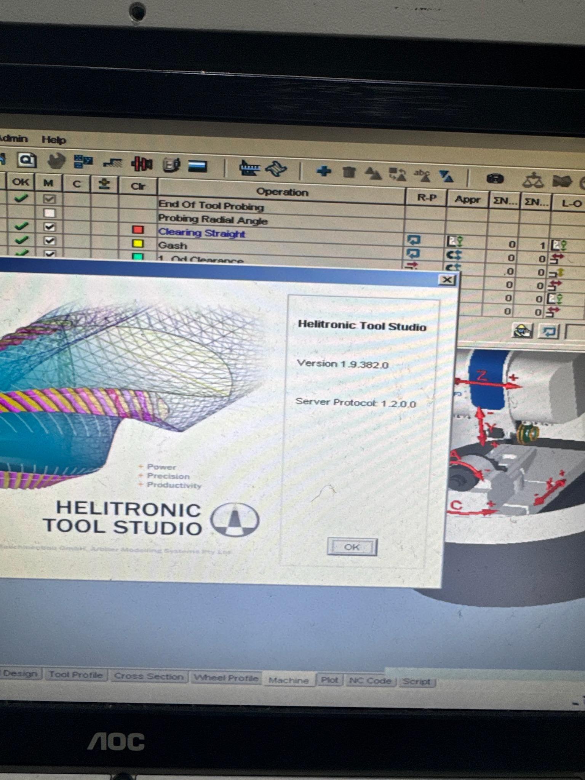Image resolution: width=585 pixels, height=780 pixels.
Task: Click the hard-hat worker icon button
Action: [x=523, y=331]
